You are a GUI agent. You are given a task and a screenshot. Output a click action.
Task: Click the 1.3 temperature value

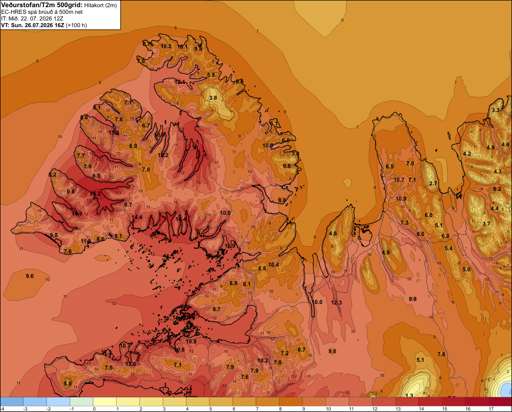pos(409,395)
